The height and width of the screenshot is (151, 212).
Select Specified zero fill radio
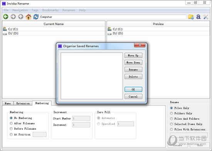(99, 124)
